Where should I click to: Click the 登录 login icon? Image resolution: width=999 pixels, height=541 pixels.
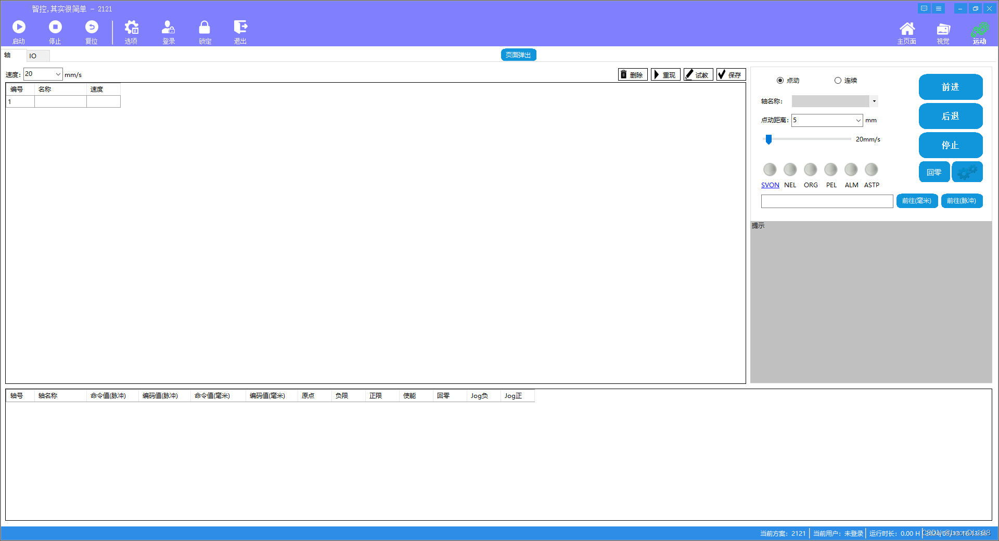(x=168, y=27)
